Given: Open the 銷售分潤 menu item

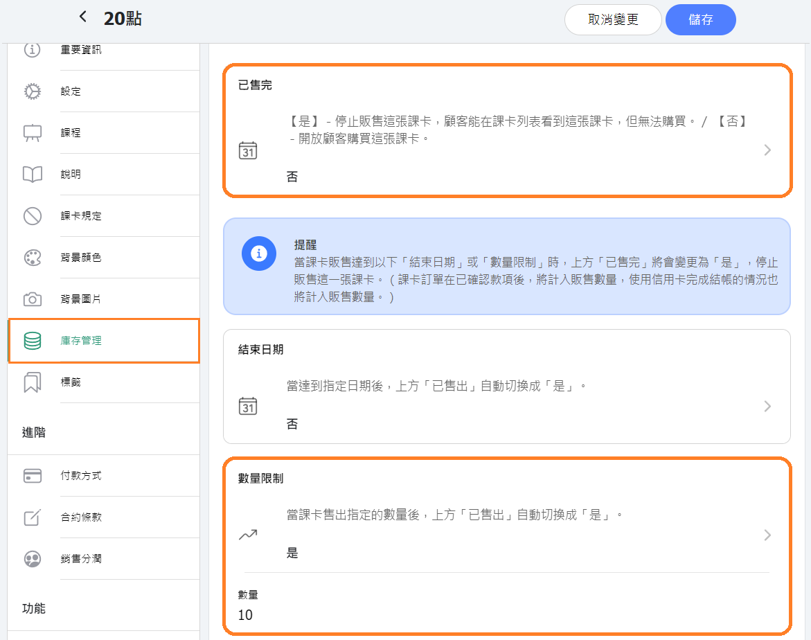Looking at the screenshot, I should click(x=81, y=559).
